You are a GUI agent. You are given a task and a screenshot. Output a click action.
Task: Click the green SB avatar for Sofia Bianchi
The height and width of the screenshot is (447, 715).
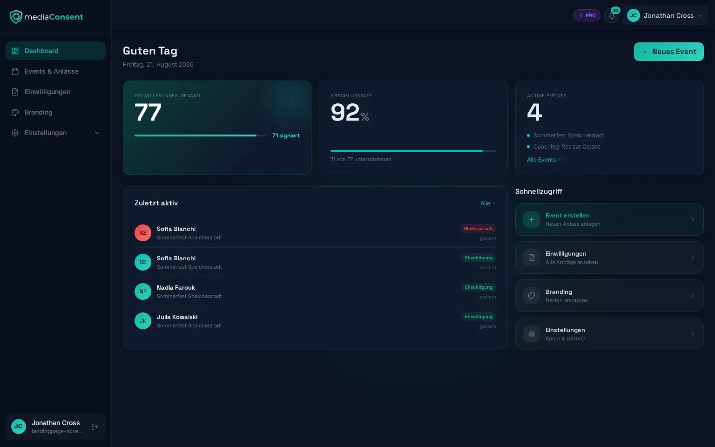tap(143, 262)
